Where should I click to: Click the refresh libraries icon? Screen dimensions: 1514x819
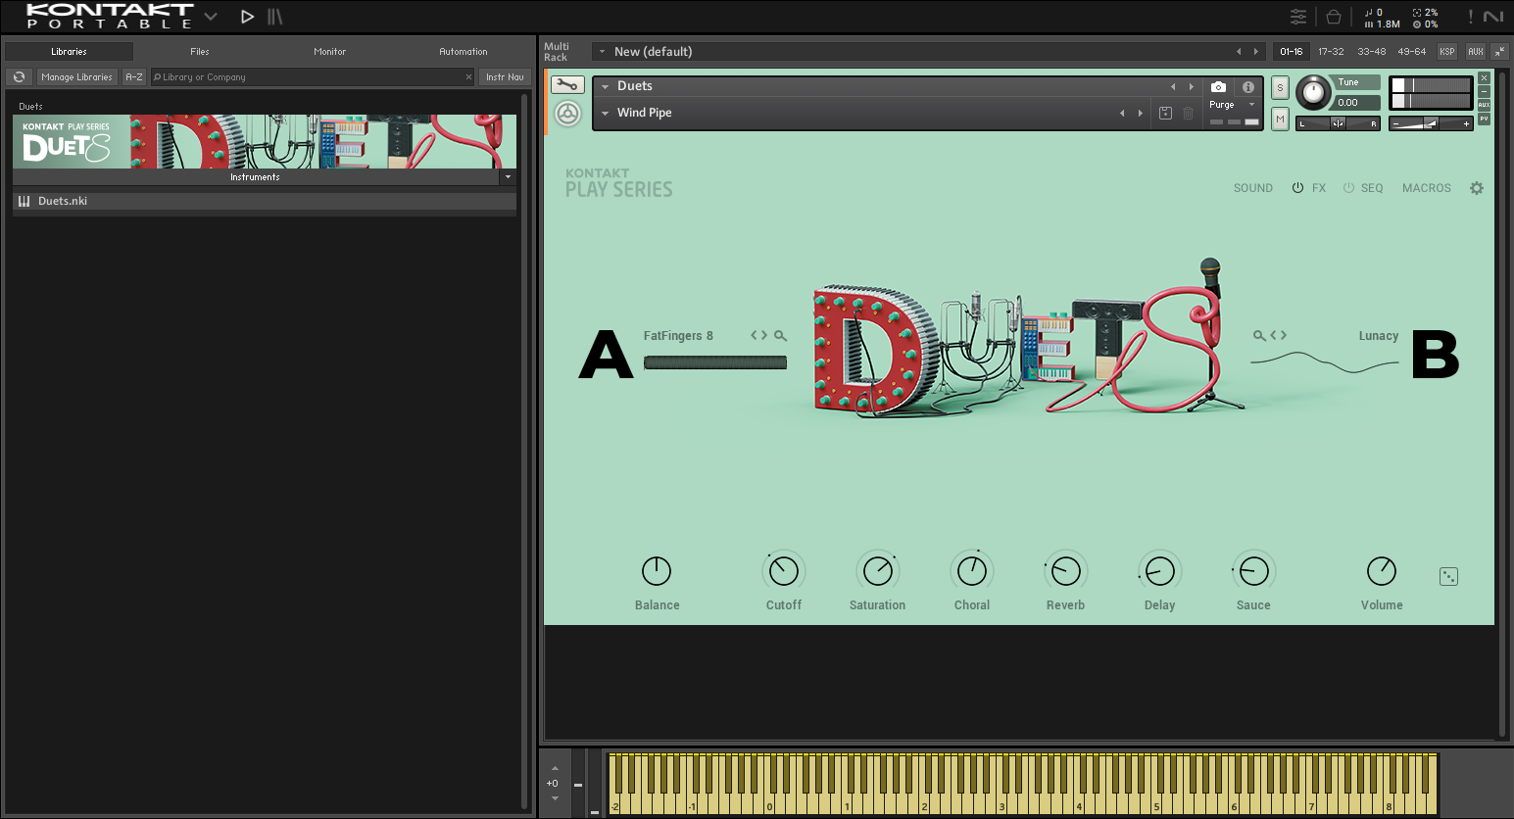pyautogui.click(x=19, y=77)
